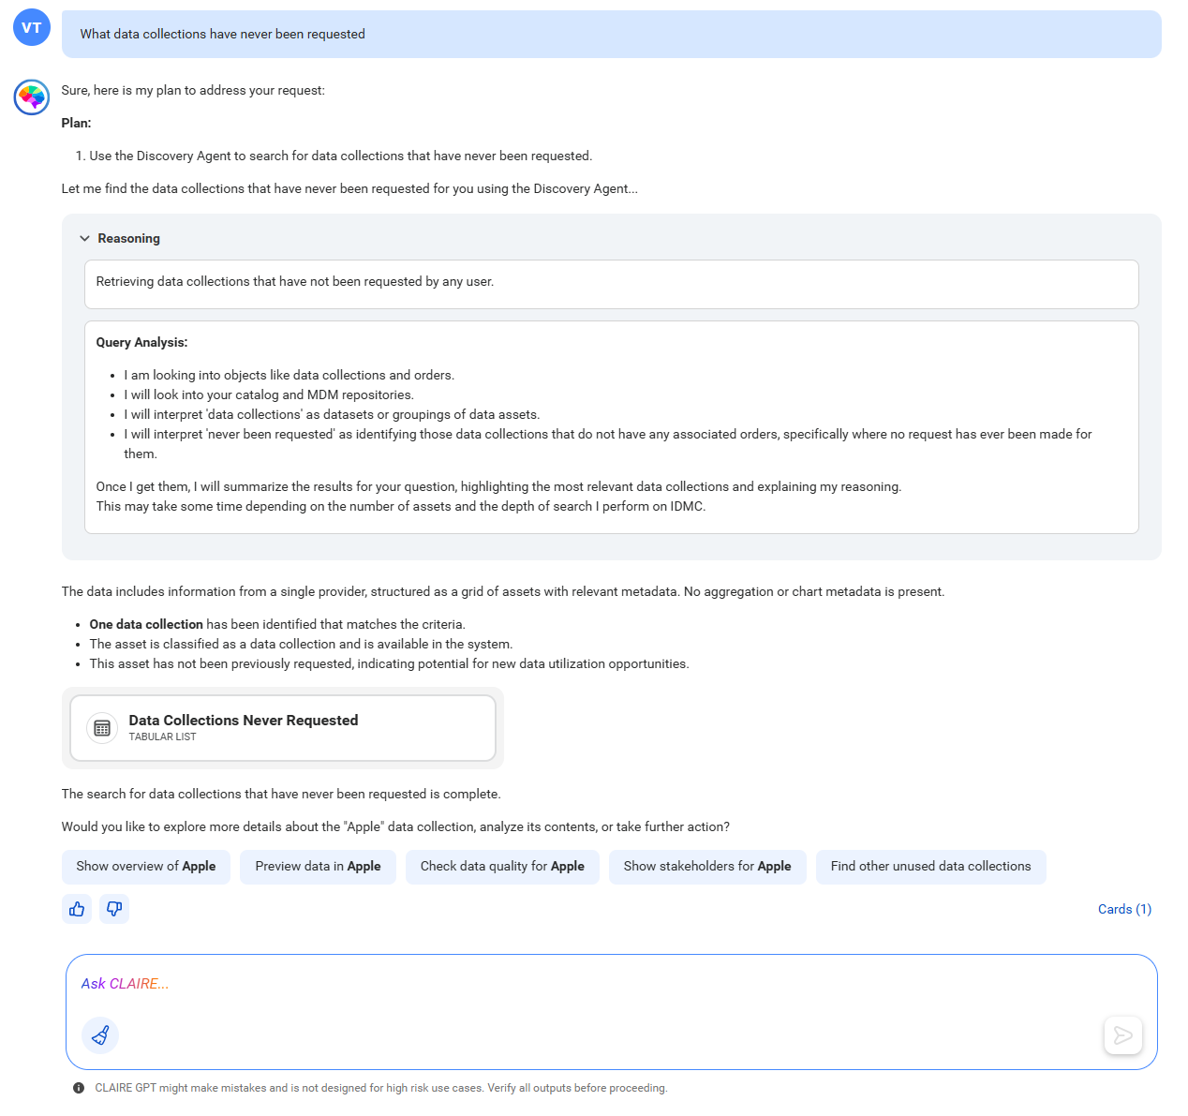The height and width of the screenshot is (1116, 1188).
Task: Click Show overview of Apple
Action: point(146,867)
